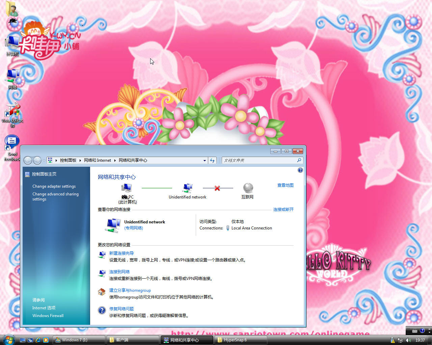Open the 计算机 desktop icon

(x=12, y=46)
